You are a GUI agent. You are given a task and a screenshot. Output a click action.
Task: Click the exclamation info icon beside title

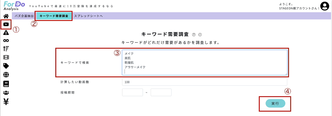(x=200, y=35)
